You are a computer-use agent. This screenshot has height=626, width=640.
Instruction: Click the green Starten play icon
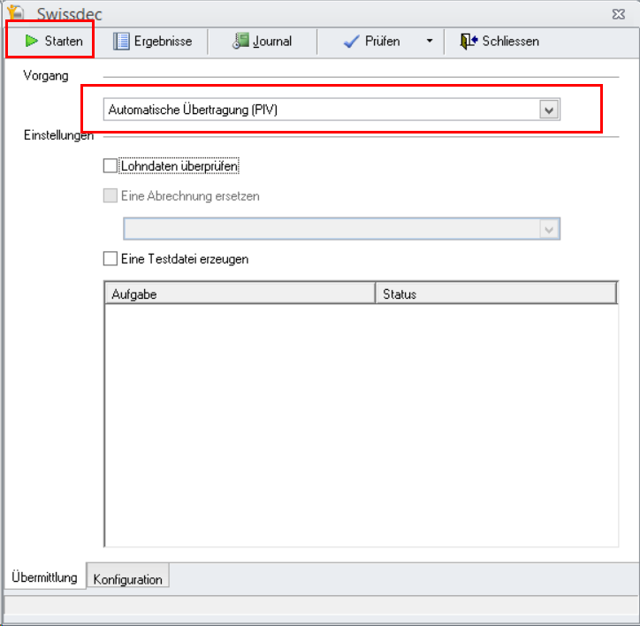pyautogui.click(x=31, y=41)
